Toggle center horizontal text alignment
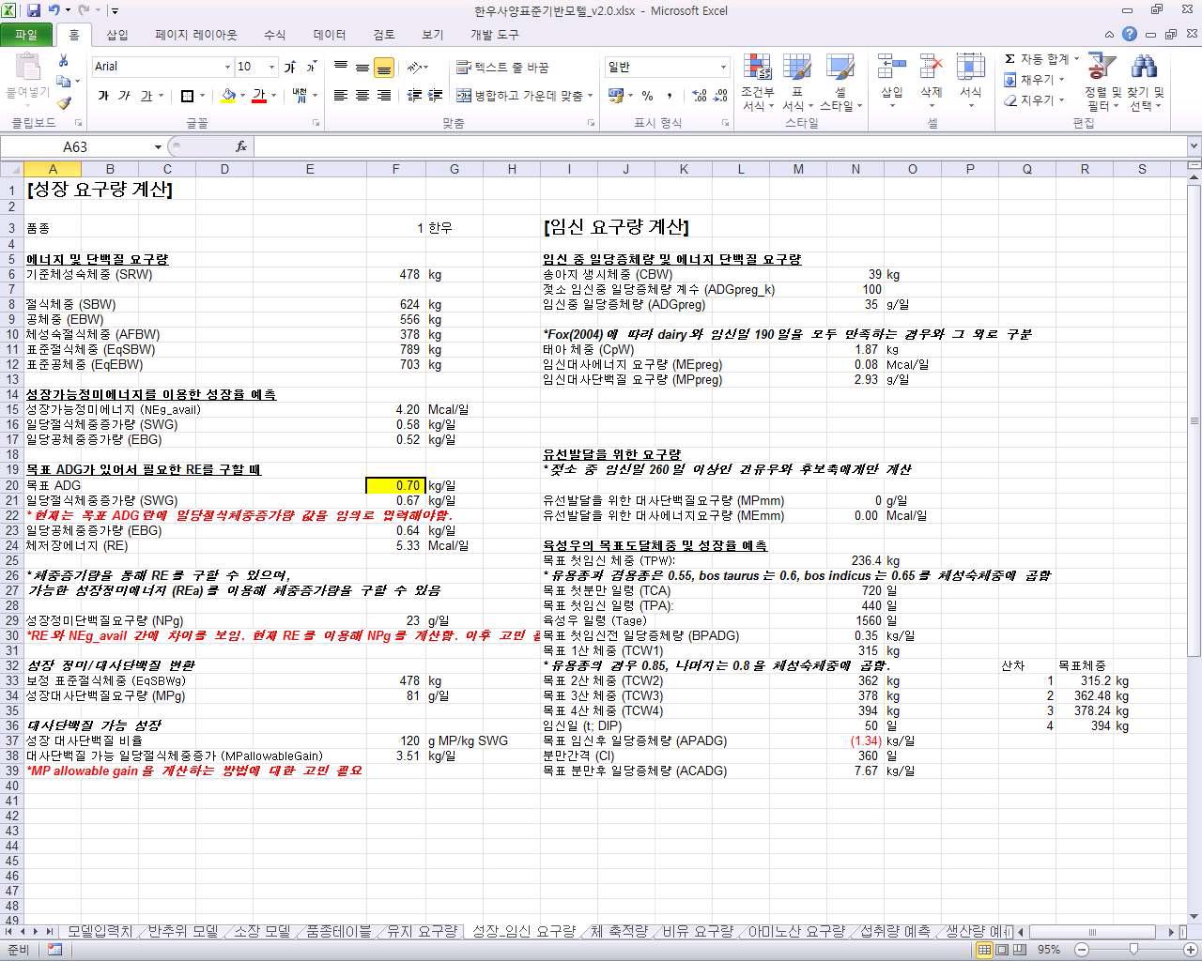The image size is (1202, 961). coord(362,96)
